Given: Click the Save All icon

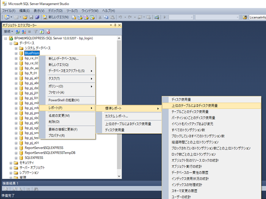Looking at the screenshot, I should (x=37, y=17).
